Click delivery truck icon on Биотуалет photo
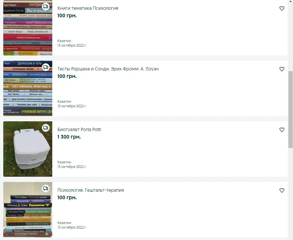The height and width of the screenshot is (240, 293). pyautogui.click(x=46, y=128)
